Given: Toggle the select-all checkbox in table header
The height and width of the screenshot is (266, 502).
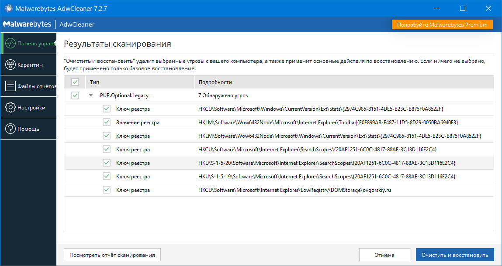Looking at the screenshot, I should 75,82.
